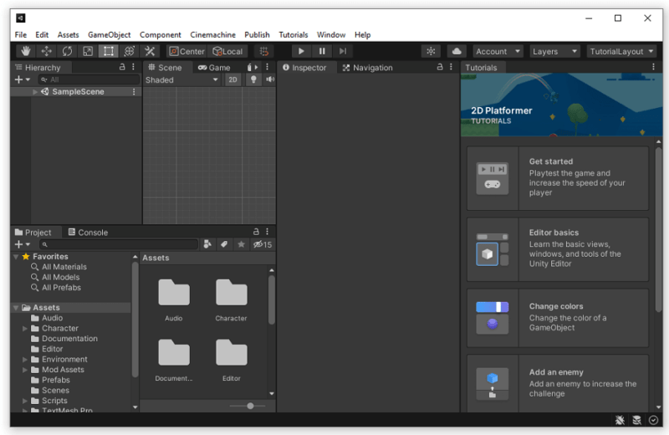
Task: Switch to the Console tab
Action: [x=88, y=233]
